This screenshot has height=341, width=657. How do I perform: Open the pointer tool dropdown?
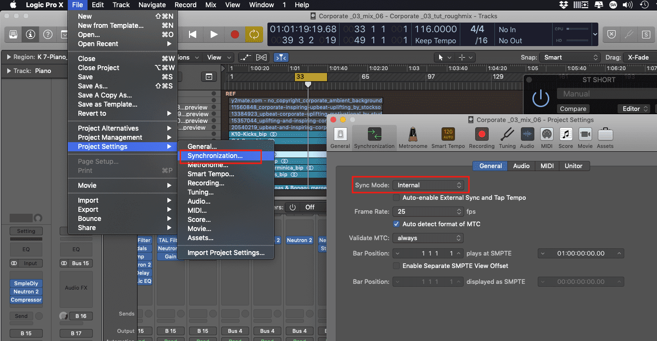(x=443, y=57)
